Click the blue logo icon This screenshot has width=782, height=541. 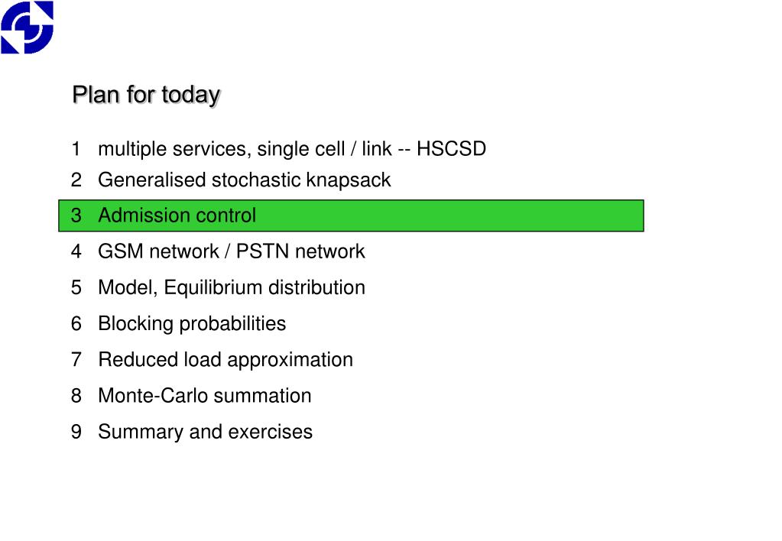coord(27,27)
